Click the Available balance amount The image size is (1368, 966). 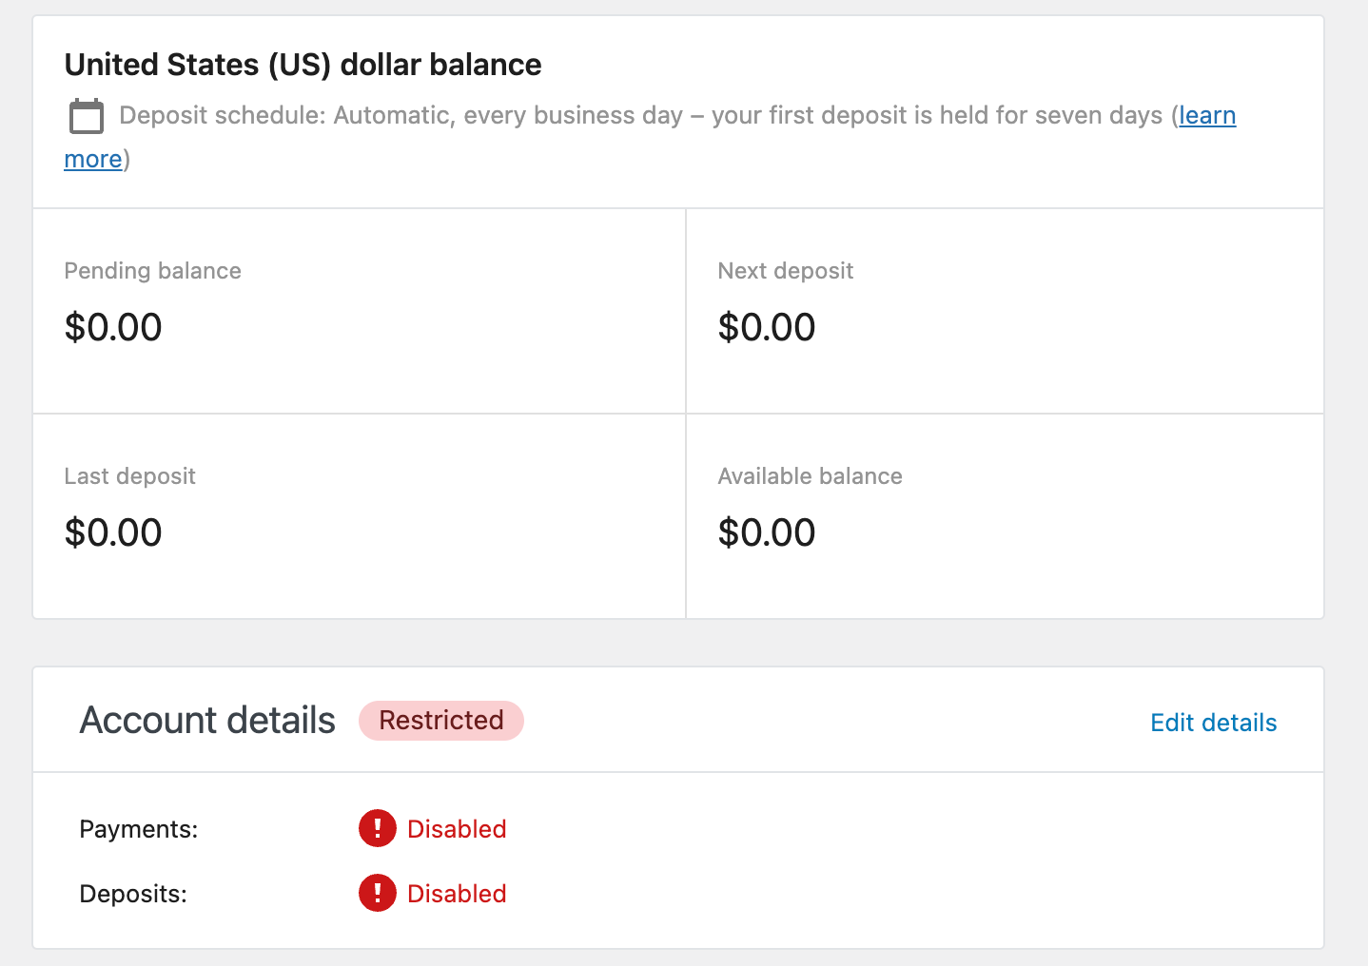point(767,531)
